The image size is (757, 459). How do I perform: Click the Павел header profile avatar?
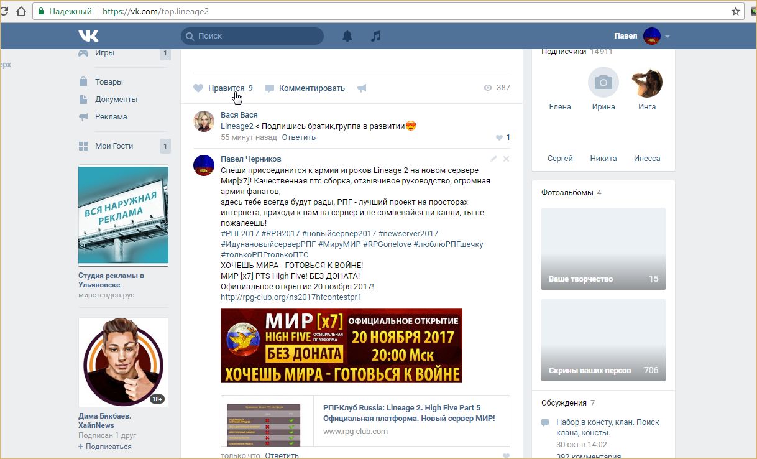click(x=652, y=36)
